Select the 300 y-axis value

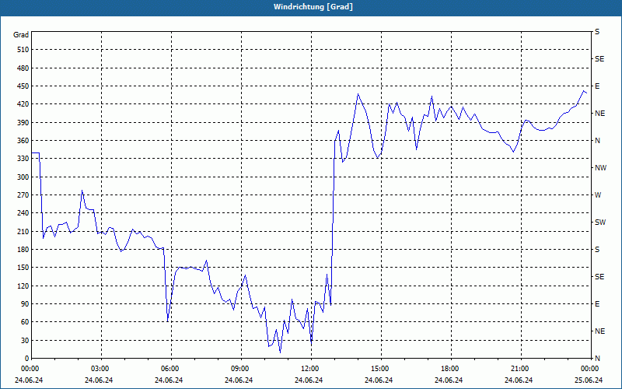coord(23,177)
